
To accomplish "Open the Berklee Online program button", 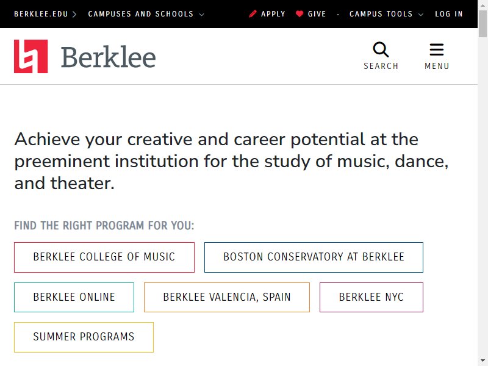I will point(74,297).
